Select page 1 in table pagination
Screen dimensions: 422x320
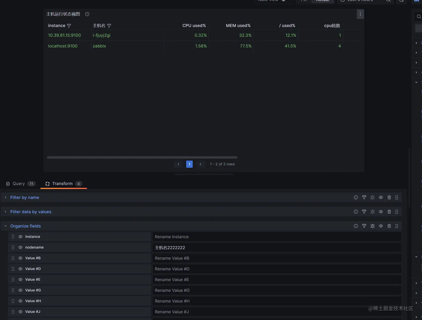pyautogui.click(x=189, y=164)
